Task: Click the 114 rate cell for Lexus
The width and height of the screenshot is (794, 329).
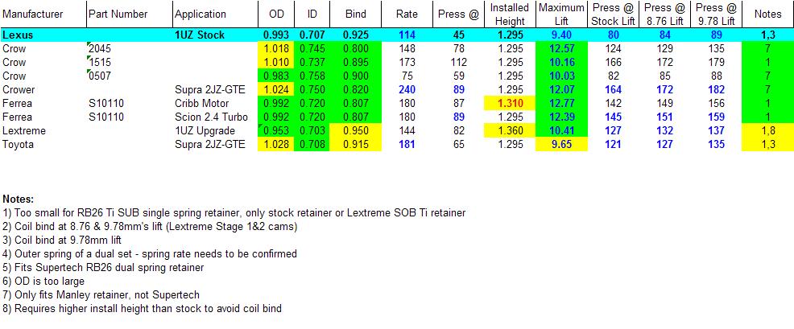Action: [407, 35]
